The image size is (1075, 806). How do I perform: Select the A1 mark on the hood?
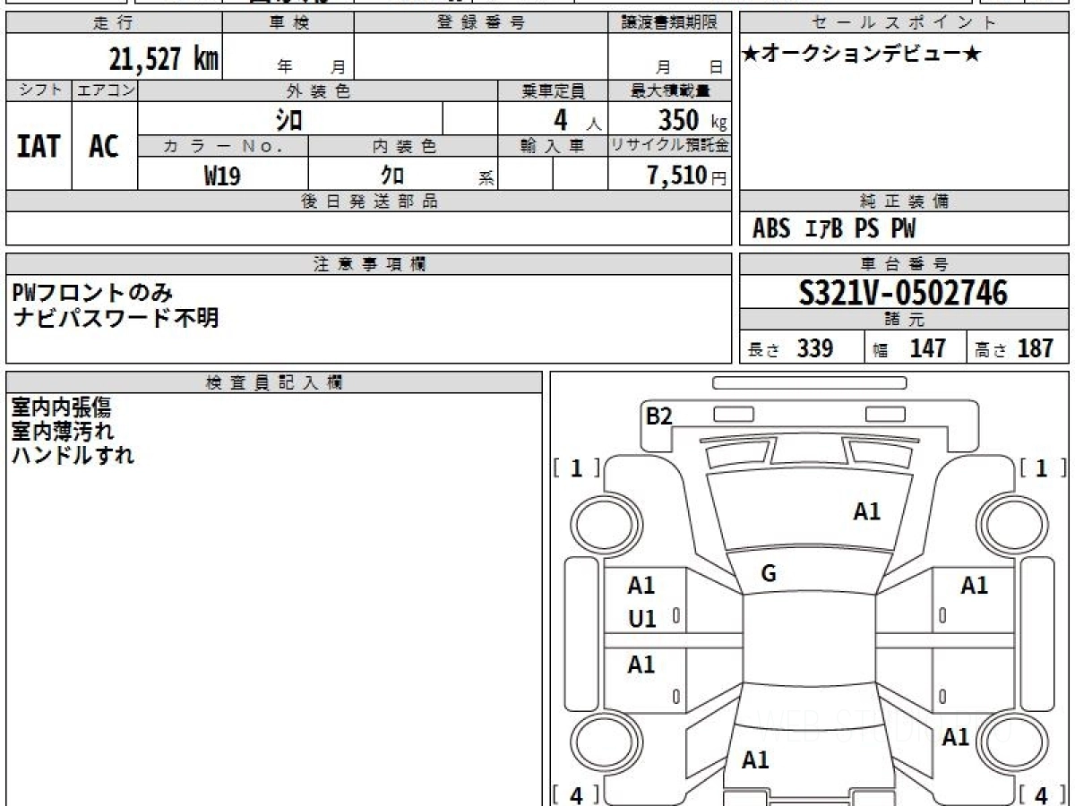pos(866,511)
